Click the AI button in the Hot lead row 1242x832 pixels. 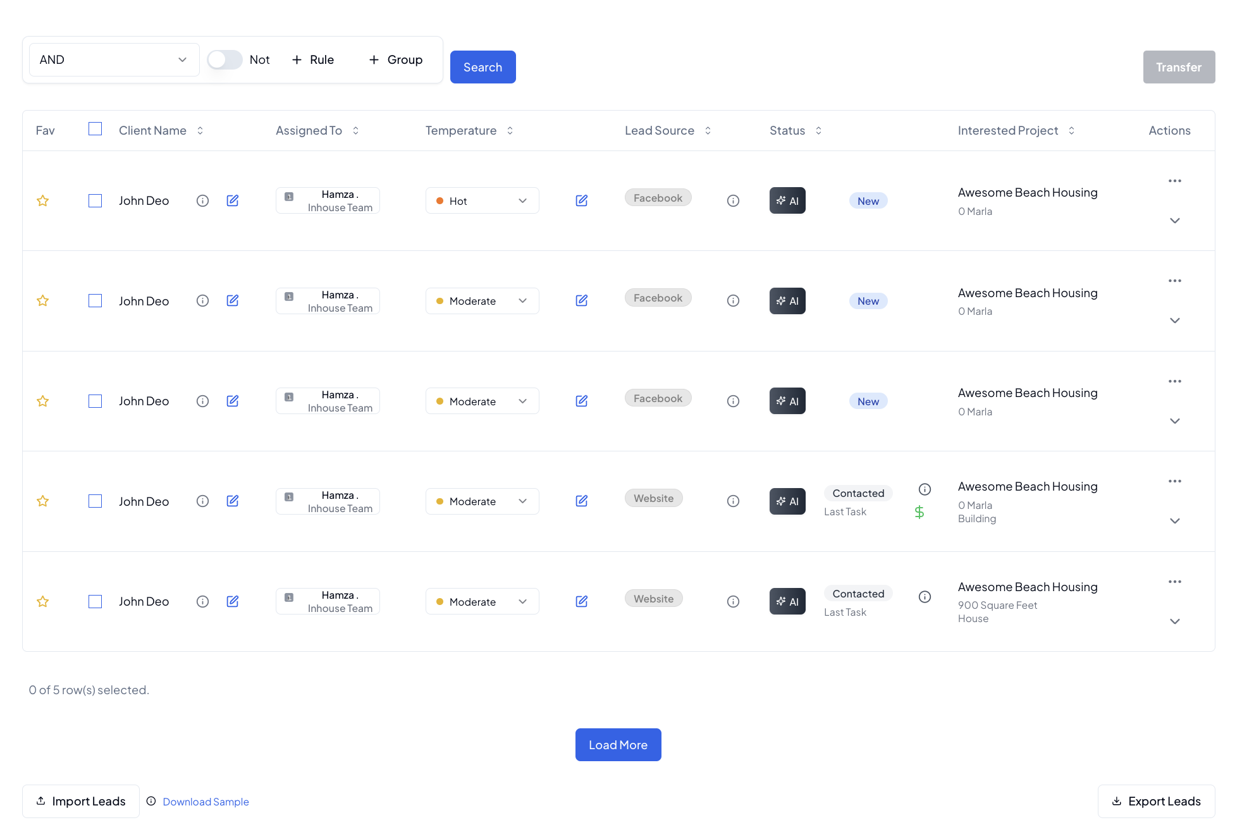787,200
